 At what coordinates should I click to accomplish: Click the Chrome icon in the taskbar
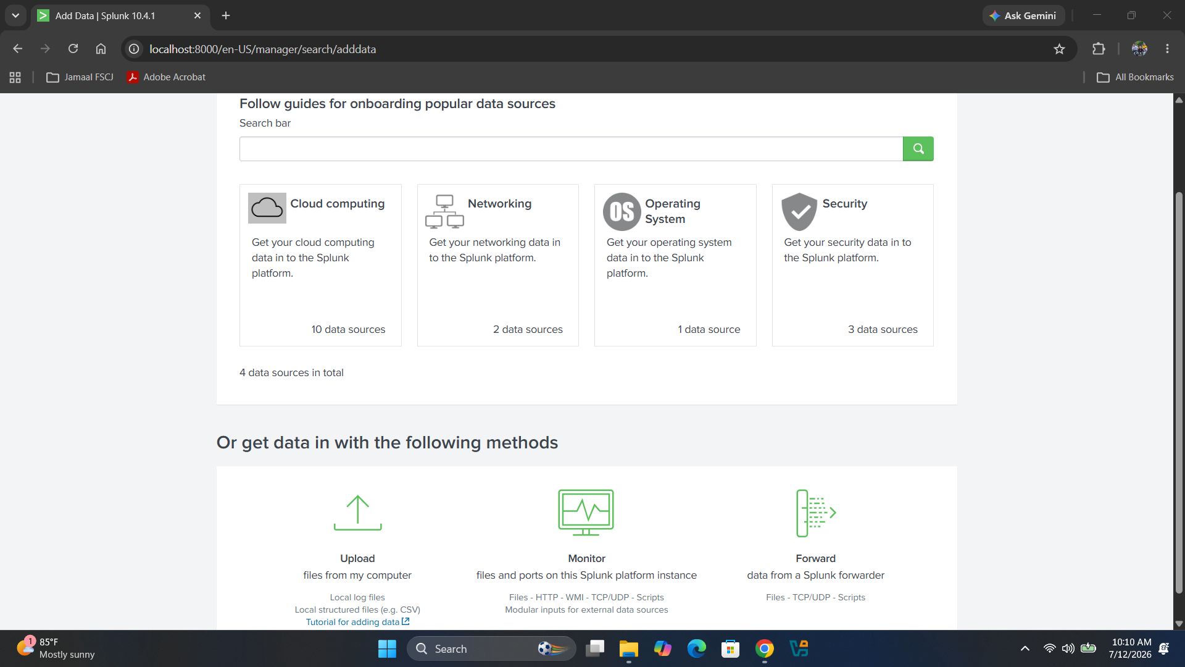tap(764, 648)
